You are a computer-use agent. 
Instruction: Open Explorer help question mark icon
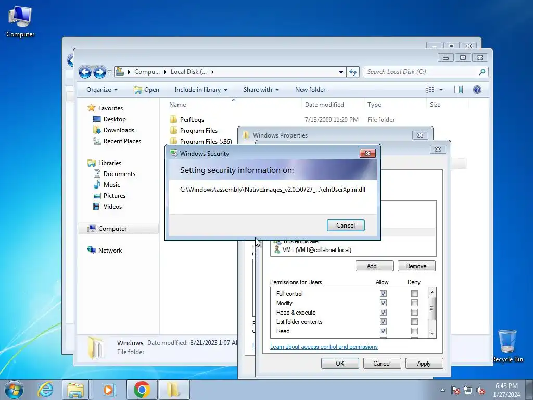pos(477,90)
